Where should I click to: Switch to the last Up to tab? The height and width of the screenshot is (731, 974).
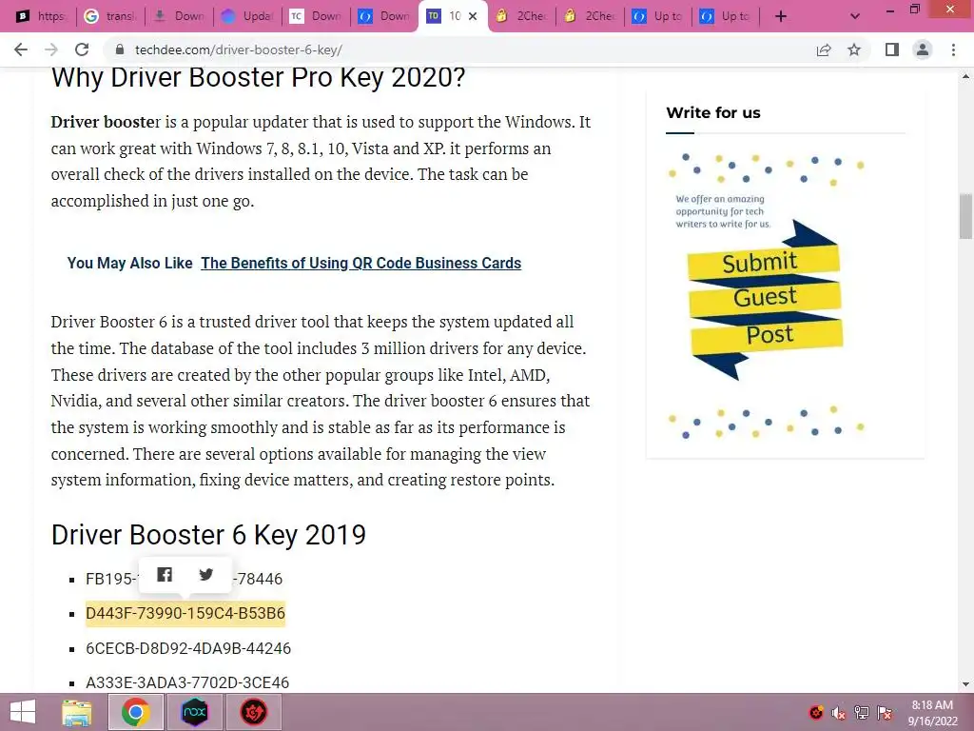[x=726, y=16]
